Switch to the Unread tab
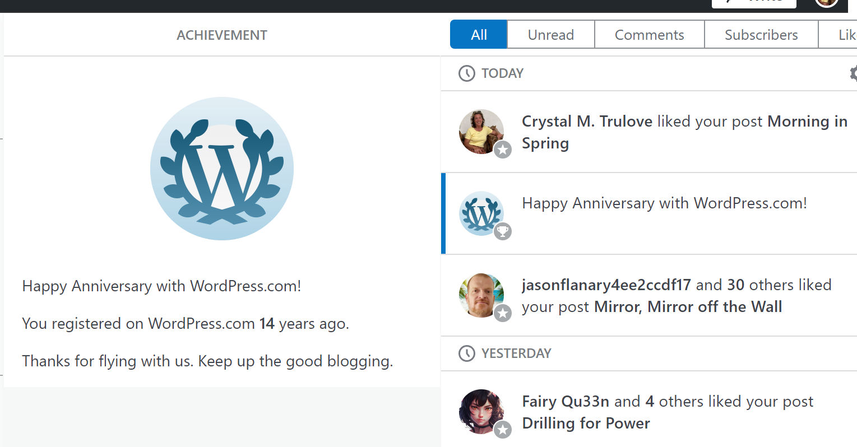 [x=550, y=35]
